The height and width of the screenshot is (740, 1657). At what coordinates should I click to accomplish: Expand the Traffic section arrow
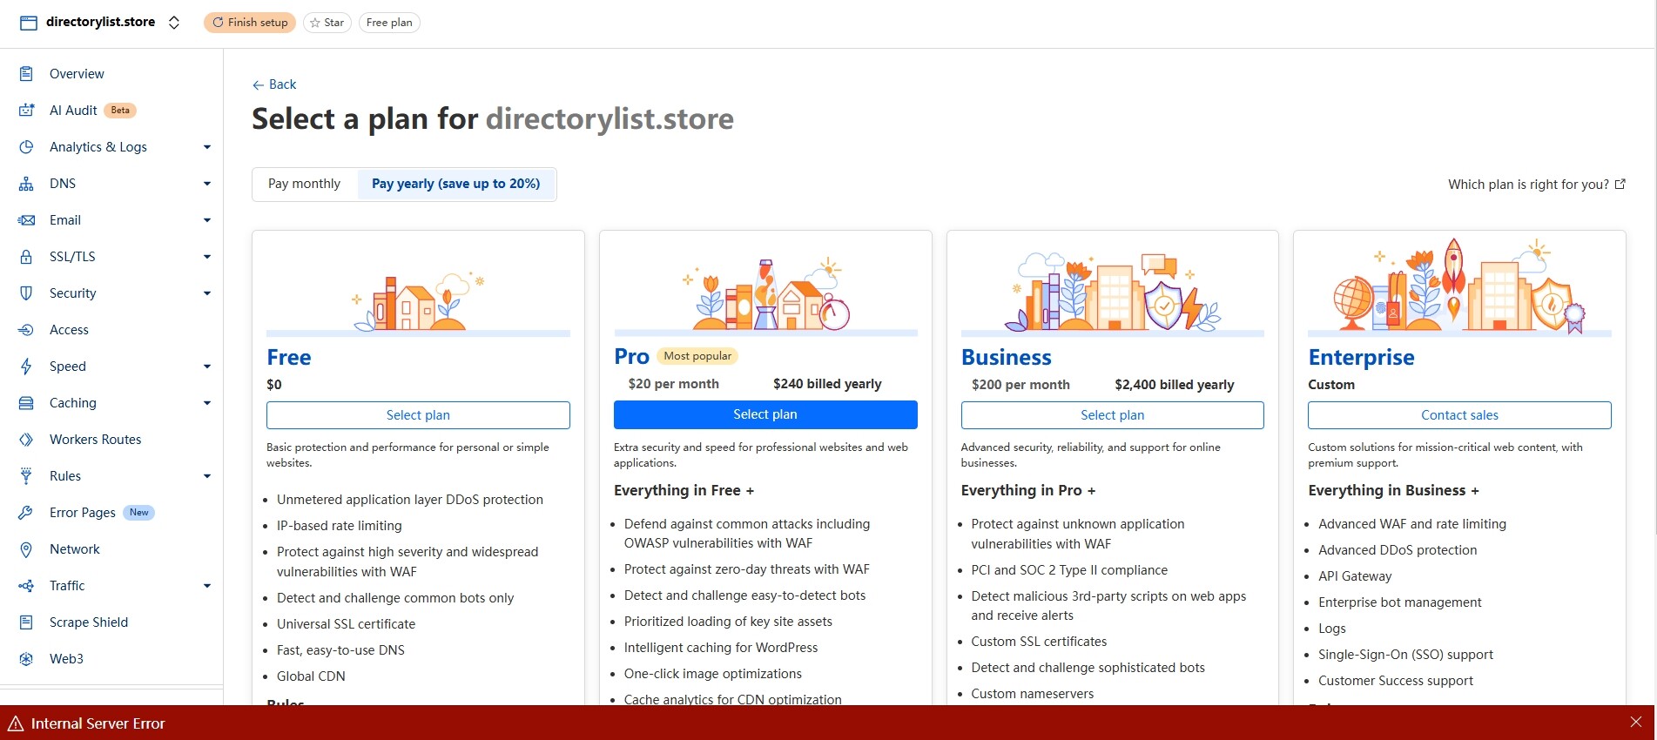click(207, 586)
